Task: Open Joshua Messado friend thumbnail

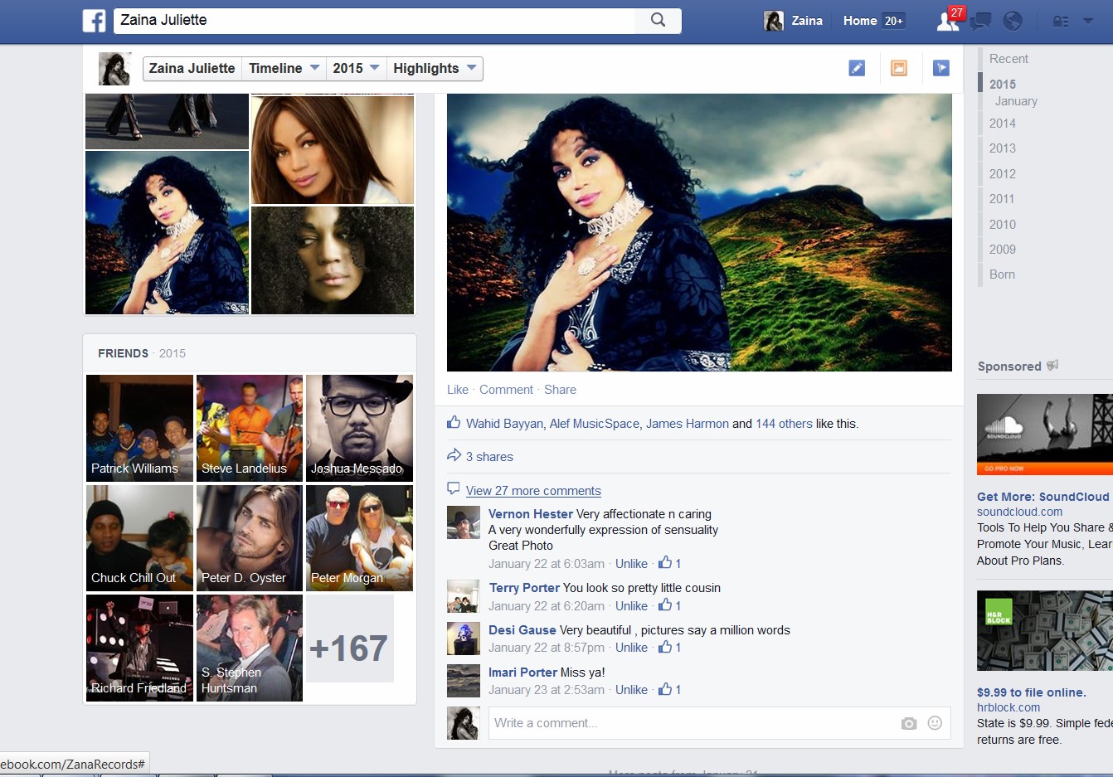Action: [x=359, y=428]
